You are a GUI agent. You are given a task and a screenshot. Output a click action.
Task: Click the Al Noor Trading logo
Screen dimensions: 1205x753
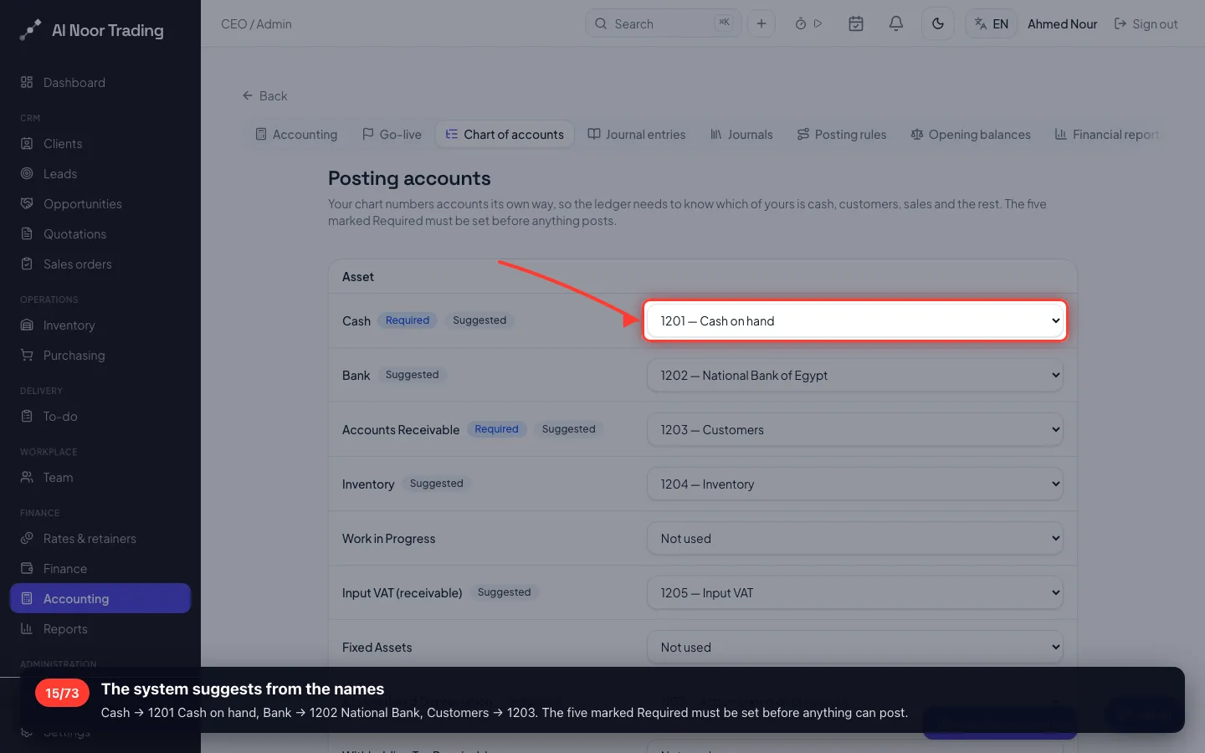(x=92, y=31)
